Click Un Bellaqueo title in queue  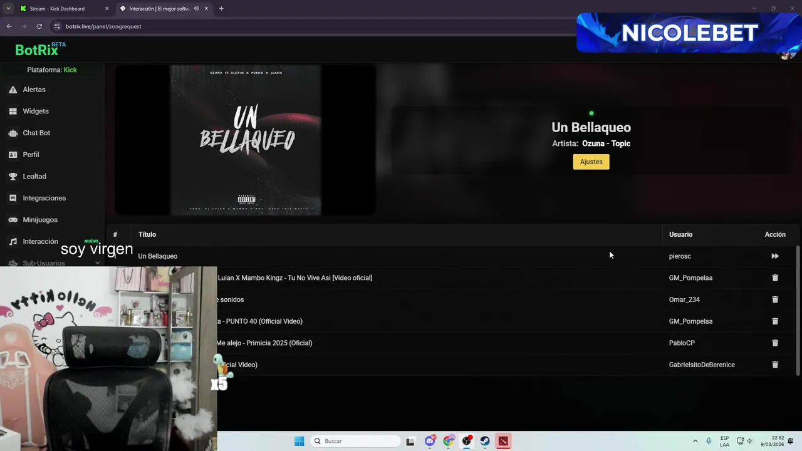pos(158,256)
